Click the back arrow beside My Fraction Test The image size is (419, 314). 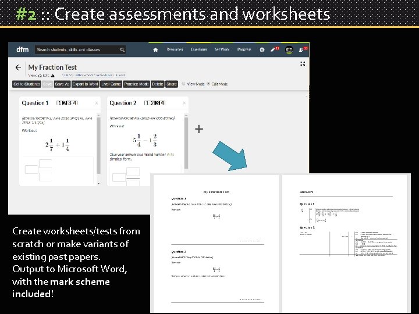pyautogui.click(x=18, y=67)
